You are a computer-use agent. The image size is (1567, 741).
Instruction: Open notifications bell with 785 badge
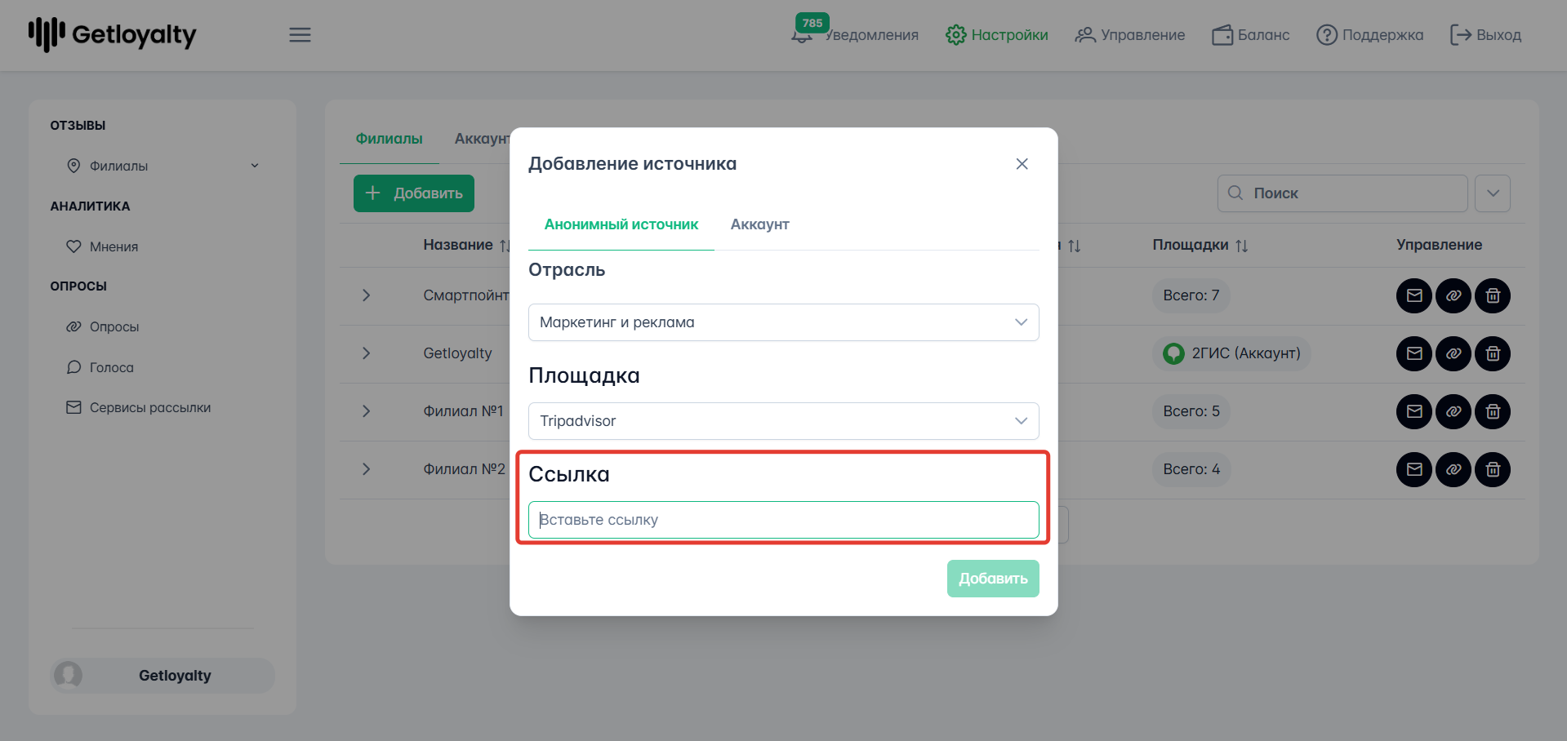pos(803,34)
